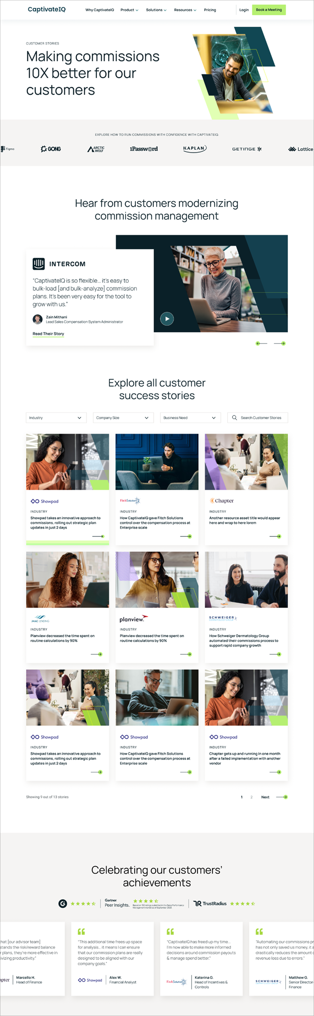Click the CaptivateIQ logo
This screenshot has width=314, height=1016.
click(47, 9)
